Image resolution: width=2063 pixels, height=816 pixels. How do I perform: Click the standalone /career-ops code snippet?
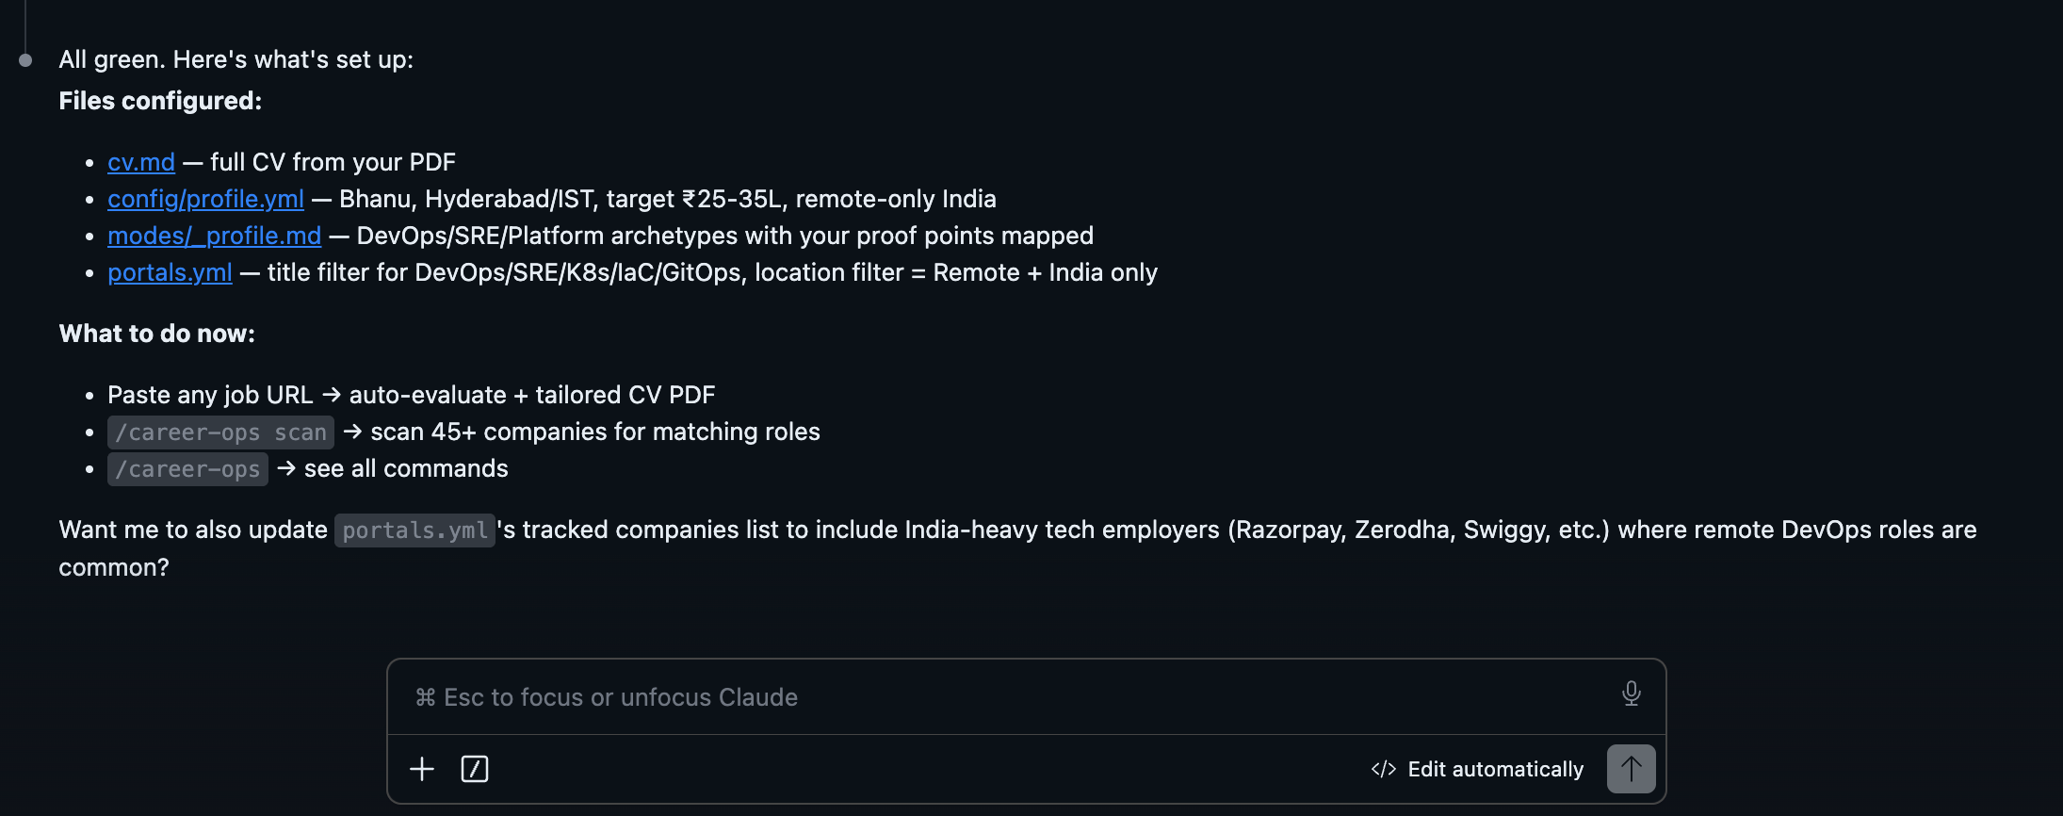pos(187,469)
